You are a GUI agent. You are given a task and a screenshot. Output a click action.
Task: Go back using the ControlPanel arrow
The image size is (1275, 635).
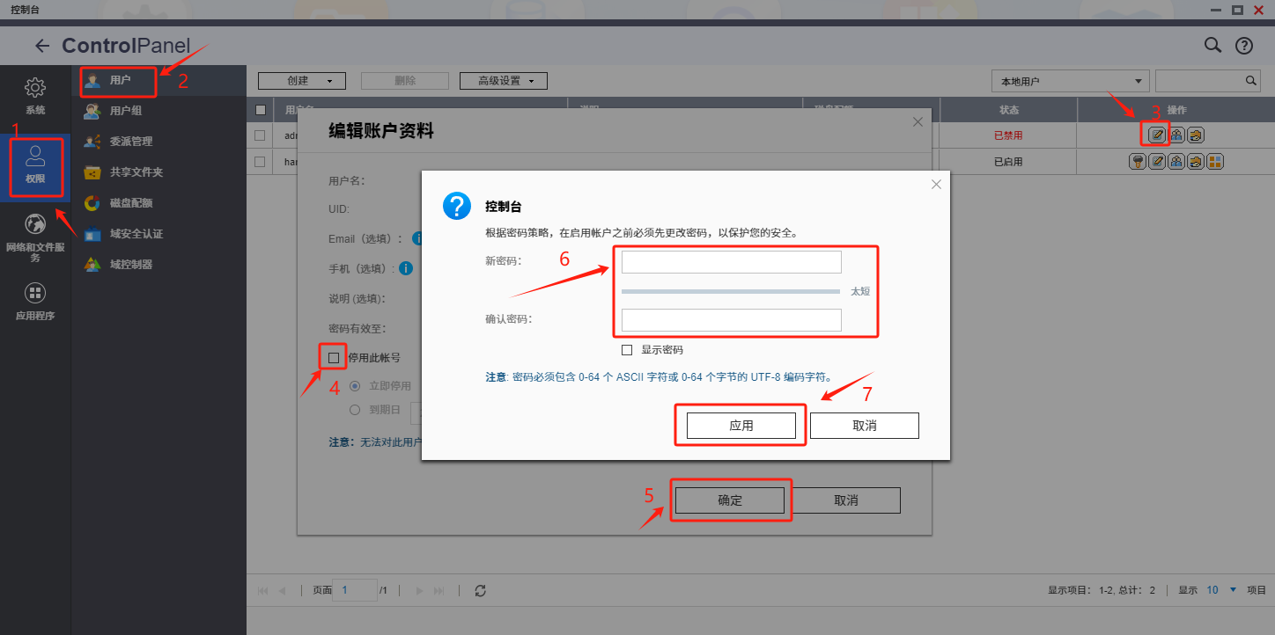(x=41, y=46)
